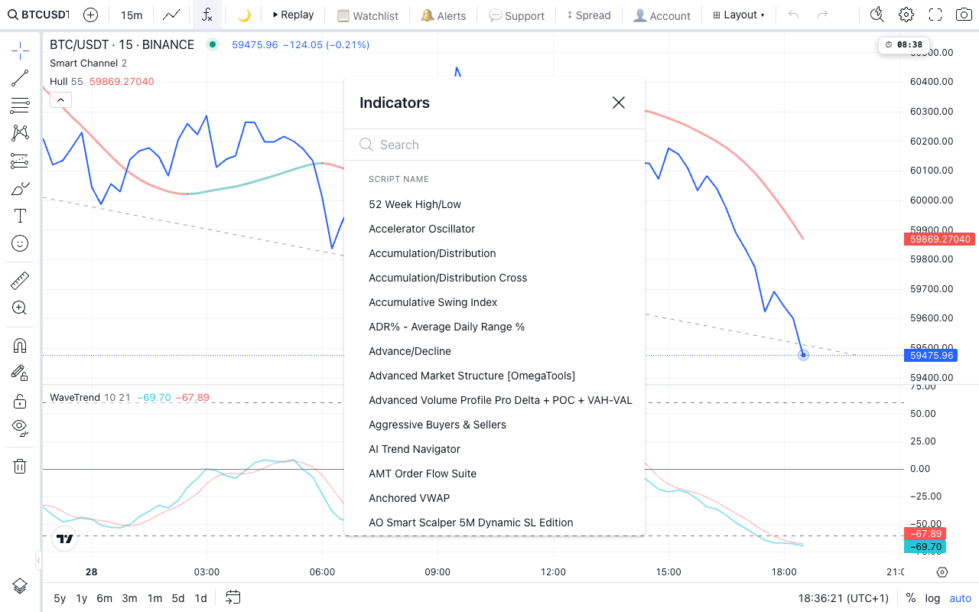The width and height of the screenshot is (979, 612).
Task: Select the WaveTrend indicator legend
Action: coord(75,398)
